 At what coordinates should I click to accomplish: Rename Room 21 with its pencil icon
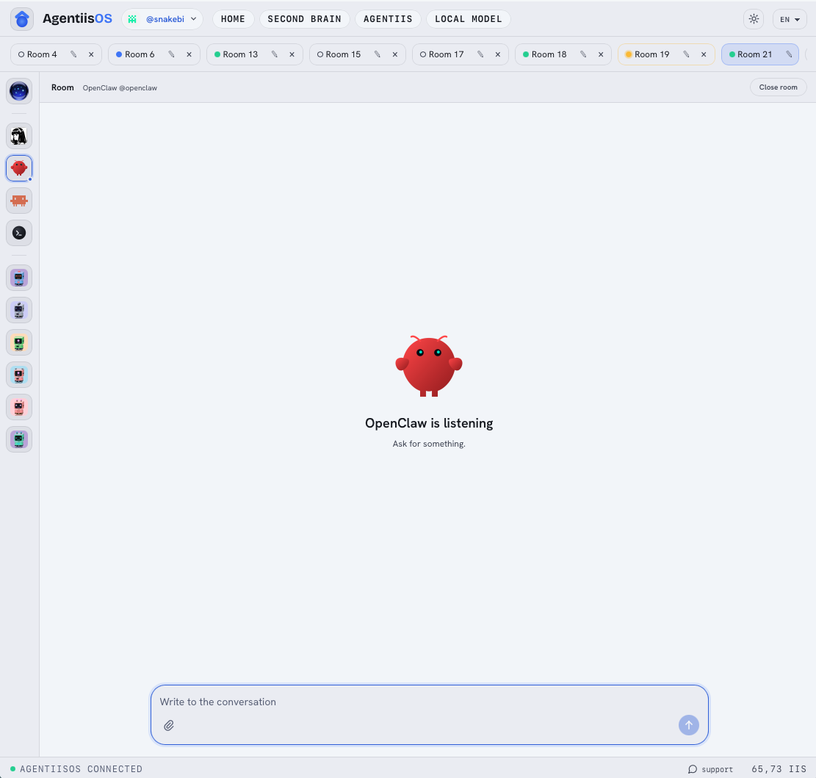coord(789,54)
